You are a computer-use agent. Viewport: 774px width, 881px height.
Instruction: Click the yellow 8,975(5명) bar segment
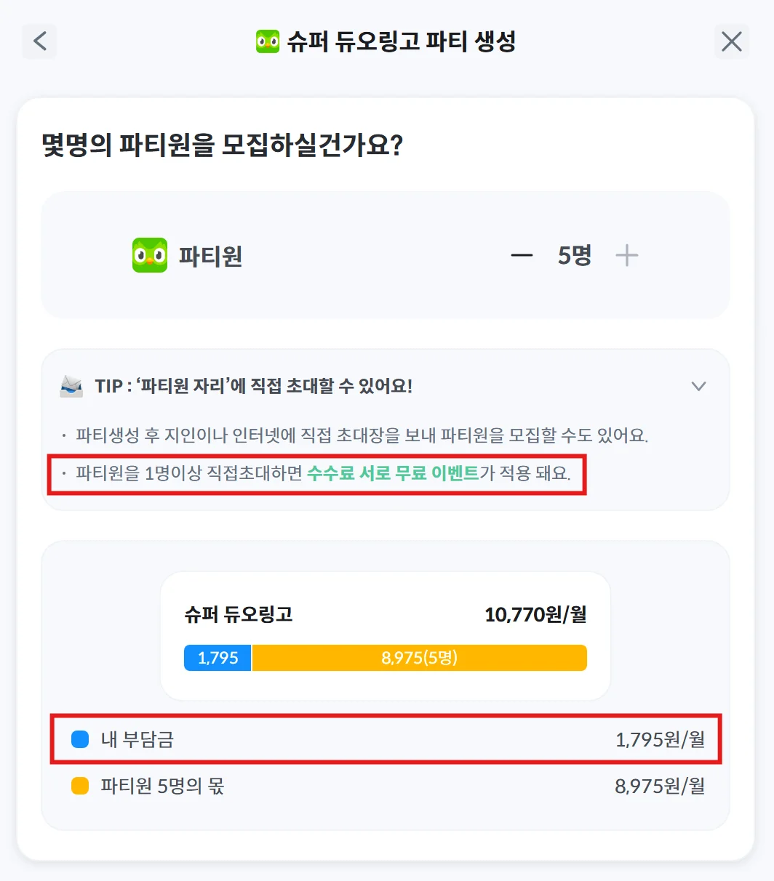tap(419, 658)
